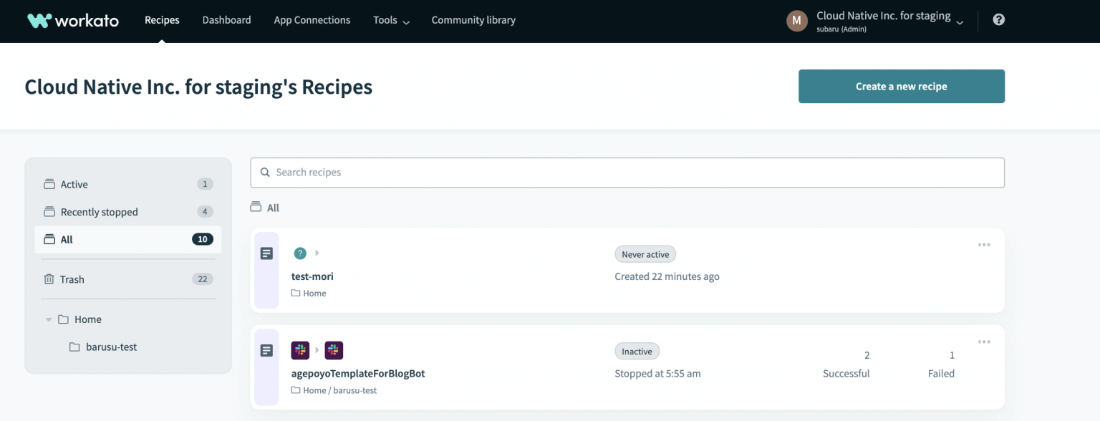Click into the Search recipes field
This screenshot has width=1100, height=421.
pyautogui.click(x=627, y=173)
